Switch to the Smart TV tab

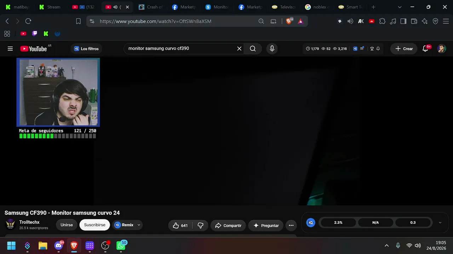(350, 7)
